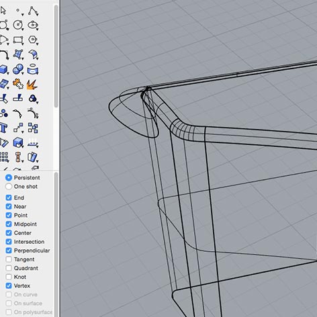Choose the Fillet Curves tool

[3, 54]
